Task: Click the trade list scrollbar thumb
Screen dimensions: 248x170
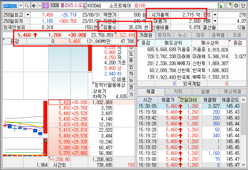Action: tap(244, 119)
